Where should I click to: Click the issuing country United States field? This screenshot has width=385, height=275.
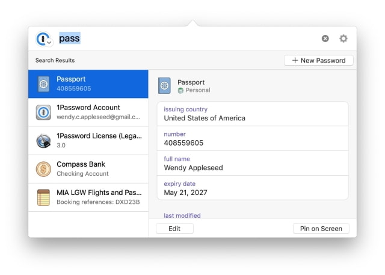[x=252, y=114]
